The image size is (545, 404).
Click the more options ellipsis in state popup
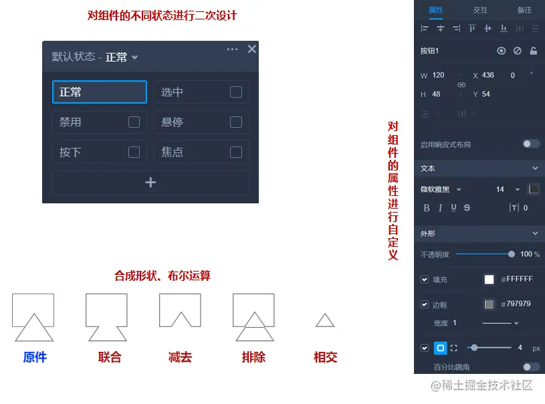tap(232, 49)
